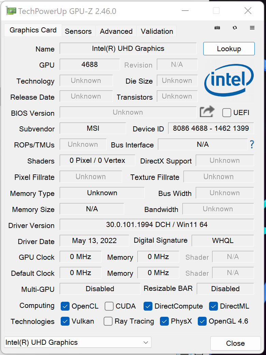
Task: Click the Lookup button
Action: click(x=229, y=49)
